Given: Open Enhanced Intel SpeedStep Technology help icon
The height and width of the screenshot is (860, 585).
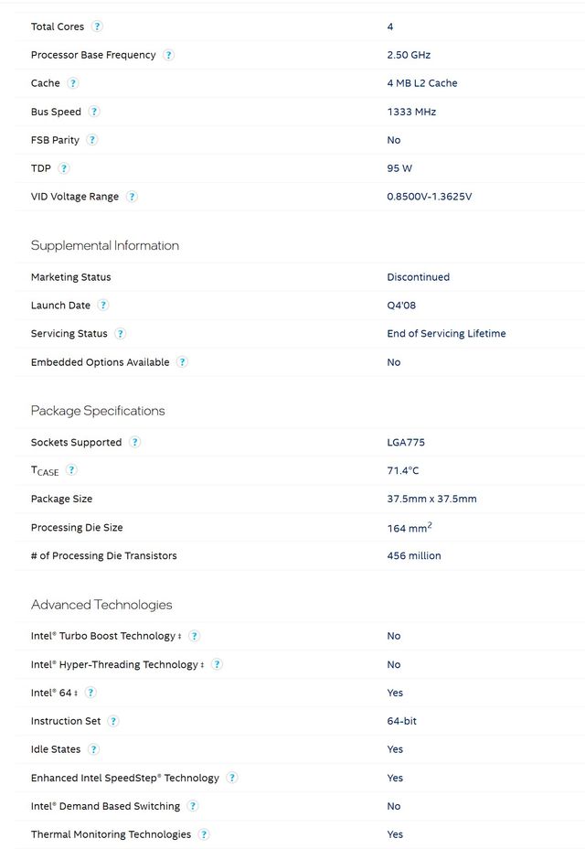Looking at the screenshot, I should 232,778.
